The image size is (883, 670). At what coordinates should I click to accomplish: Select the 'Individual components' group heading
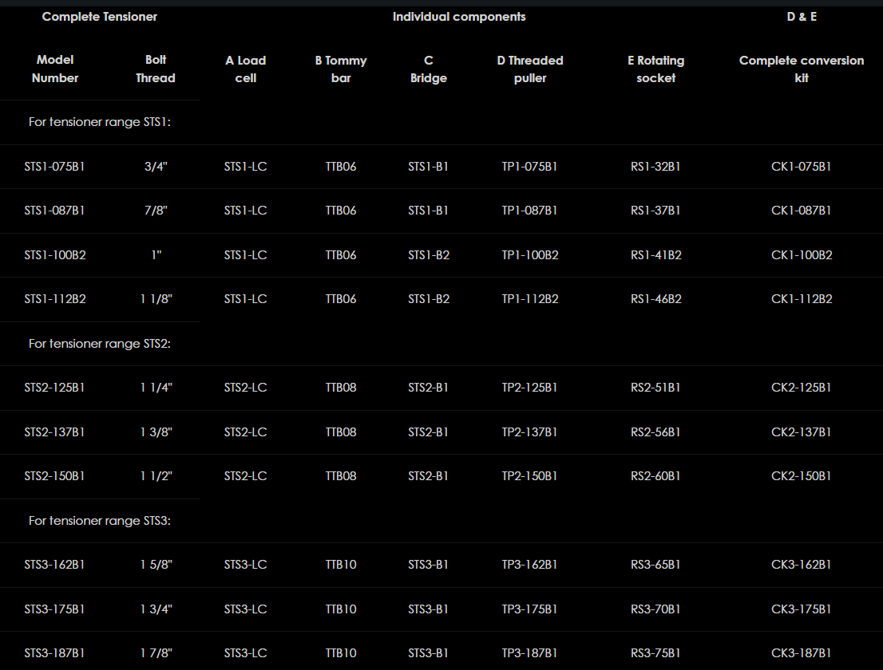(459, 17)
